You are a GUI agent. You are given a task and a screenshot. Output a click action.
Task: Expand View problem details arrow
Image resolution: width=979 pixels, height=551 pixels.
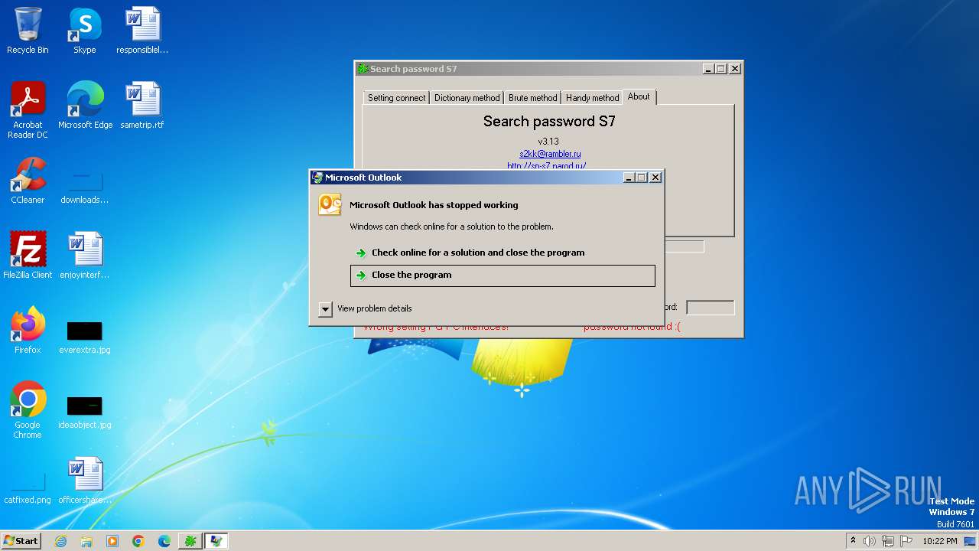tap(325, 308)
